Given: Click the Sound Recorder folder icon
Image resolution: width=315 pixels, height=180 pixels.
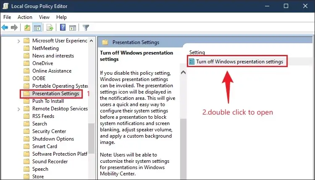Looking at the screenshot, I should point(26,162).
